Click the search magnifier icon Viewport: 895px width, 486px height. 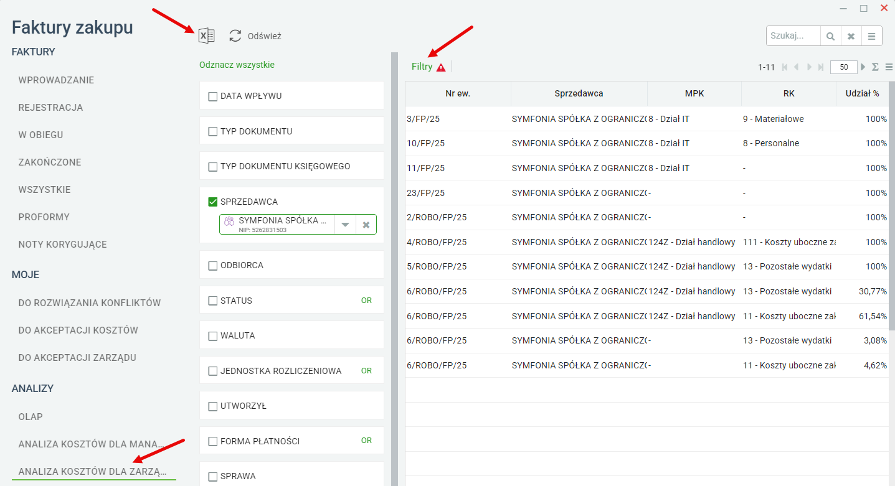830,36
